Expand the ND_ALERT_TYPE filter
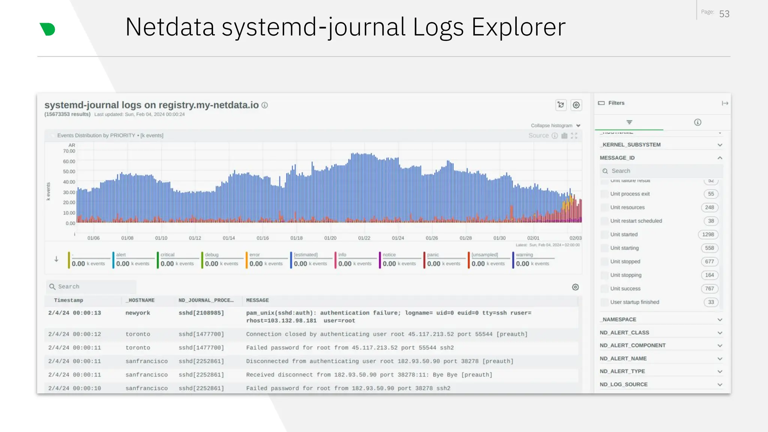The image size is (768, 432). click(x=661, y=371)
